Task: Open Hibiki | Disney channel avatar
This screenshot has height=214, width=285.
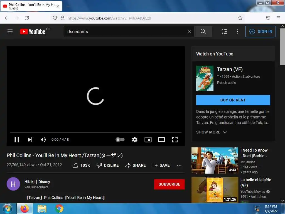Action: [x=13, y=184]
